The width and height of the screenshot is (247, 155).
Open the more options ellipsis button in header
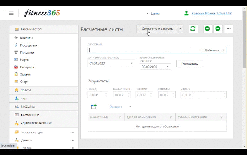click(228, 29)
